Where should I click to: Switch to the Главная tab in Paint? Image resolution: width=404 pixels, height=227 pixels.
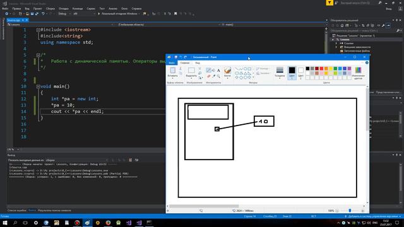point(185,63)
